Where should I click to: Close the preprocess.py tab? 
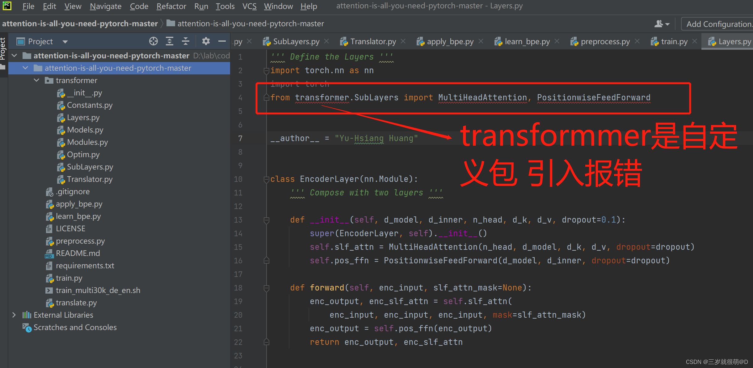[637, 41]
